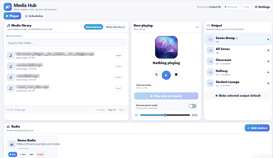
Task: Select Sonos Group output
Action: coord(238,39)
